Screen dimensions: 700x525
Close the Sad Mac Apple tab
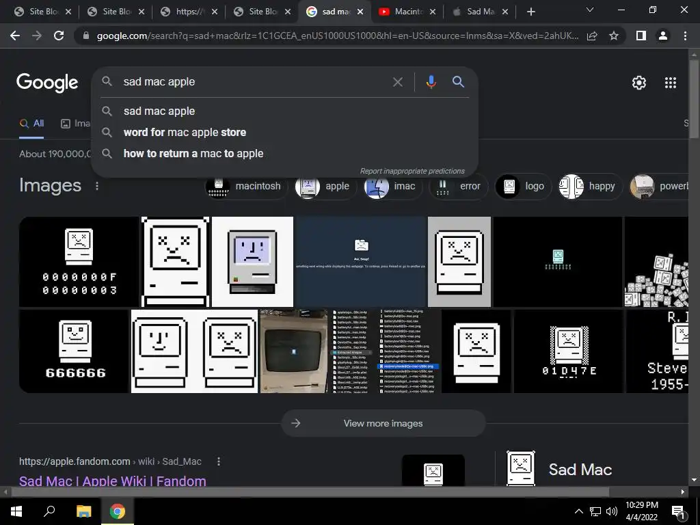pyautogui.click(x=505, y=12)
